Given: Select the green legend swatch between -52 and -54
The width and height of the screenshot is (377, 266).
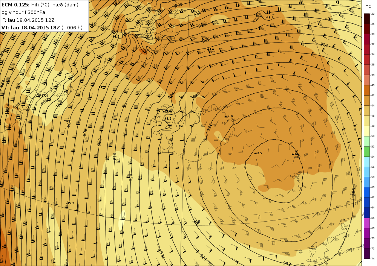Looking at the screenshot, I should tap(367, 151).
